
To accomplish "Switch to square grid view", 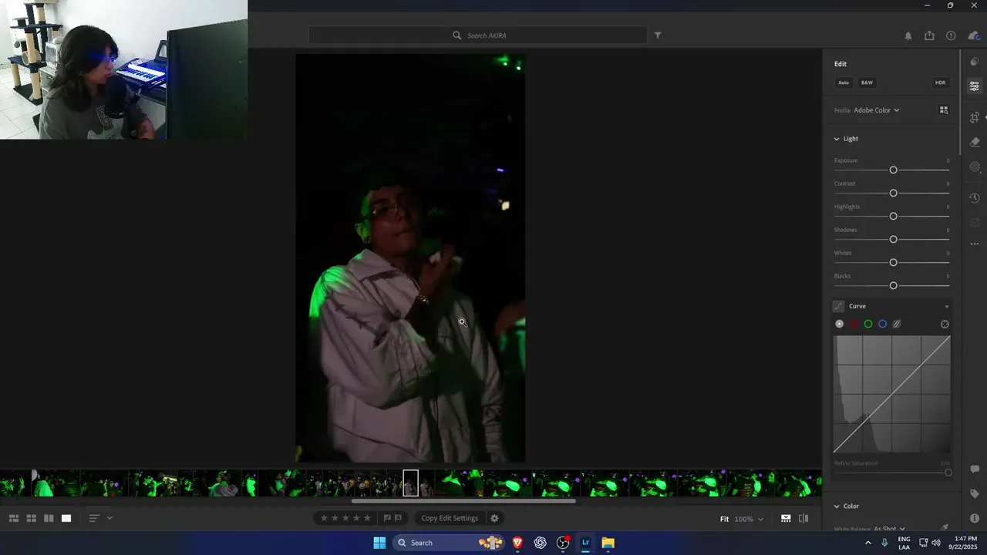I will click(x=32, y=518).
